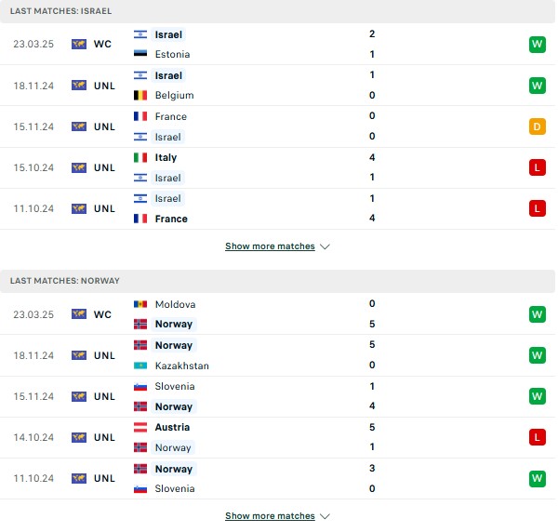Click the Italy flag icon
Screen dimensions: 558x532
140,157
